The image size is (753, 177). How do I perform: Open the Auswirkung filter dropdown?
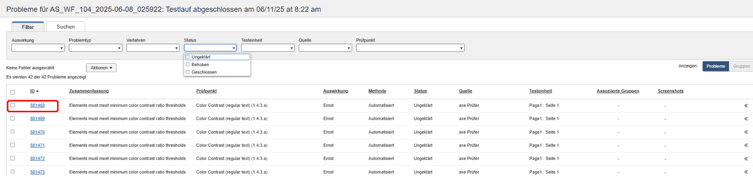pos(38,48)
